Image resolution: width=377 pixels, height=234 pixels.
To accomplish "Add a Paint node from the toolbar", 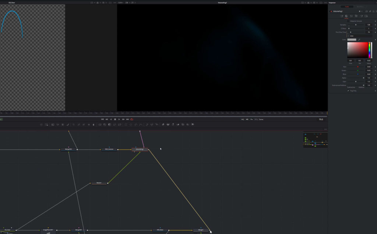I will tap(68, 125).
